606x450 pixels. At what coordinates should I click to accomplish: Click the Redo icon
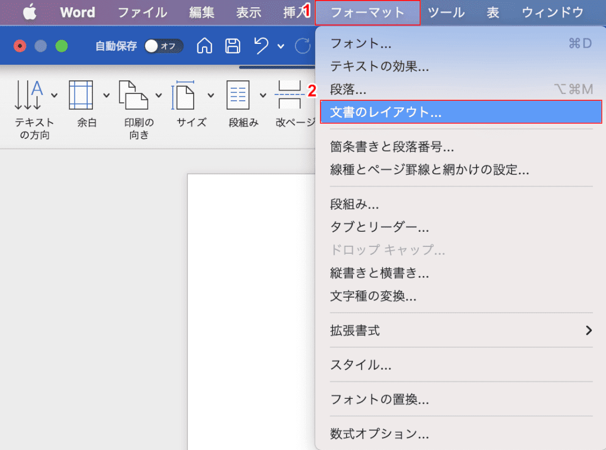click(x=303, y=46)
